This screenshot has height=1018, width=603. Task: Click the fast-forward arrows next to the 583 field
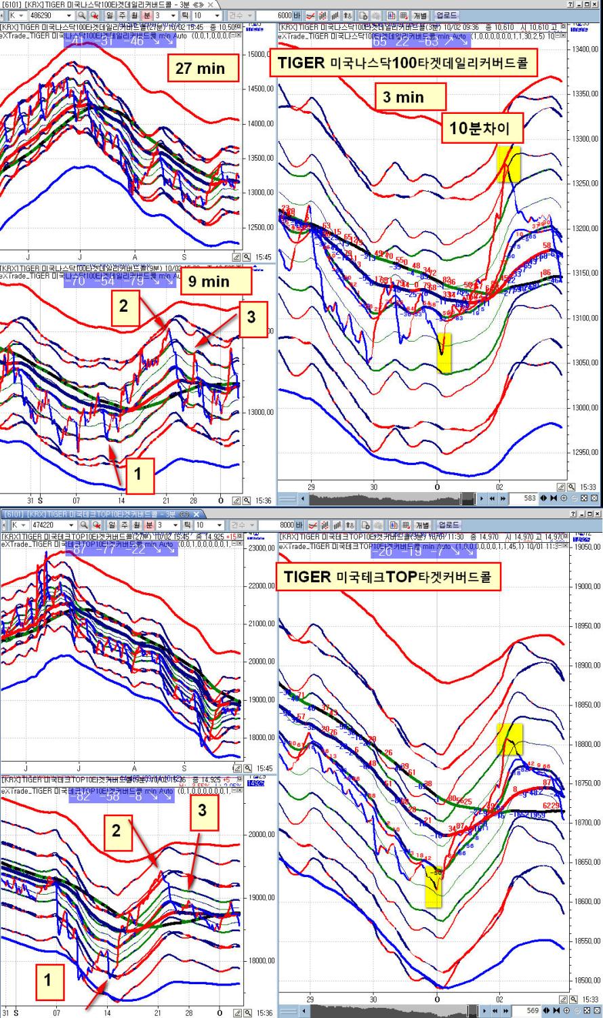(x=501, y=499)
